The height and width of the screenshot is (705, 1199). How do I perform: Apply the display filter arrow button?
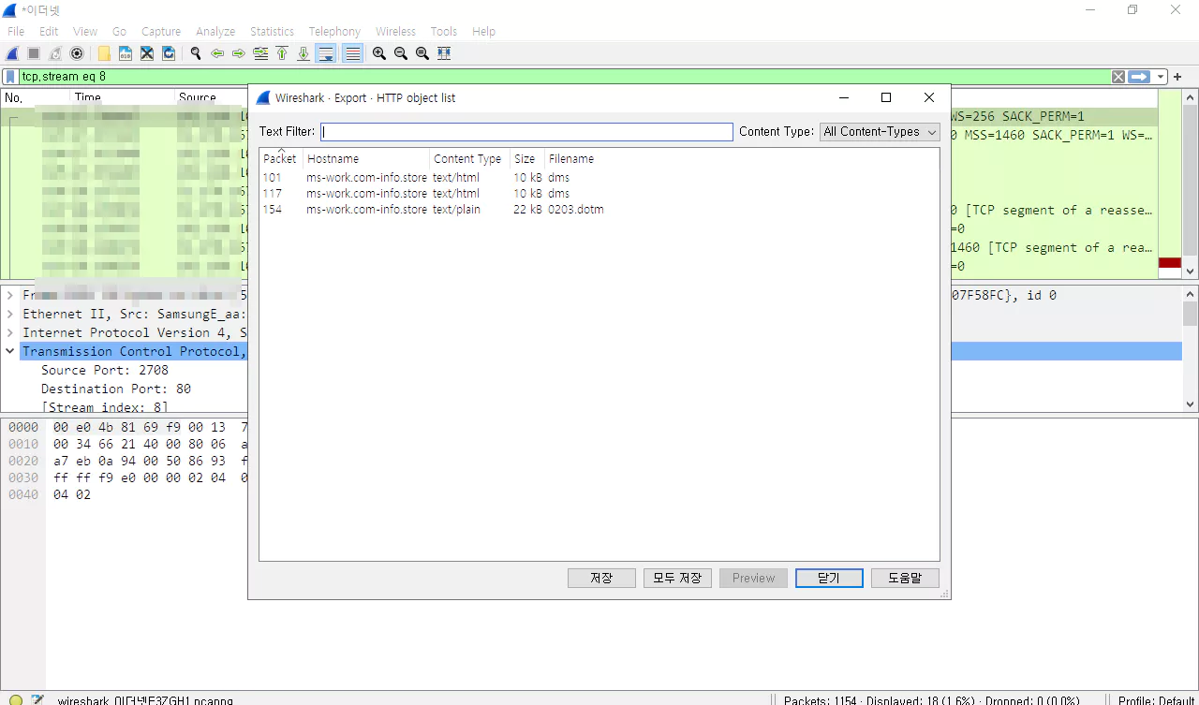tap(1139, 77)
